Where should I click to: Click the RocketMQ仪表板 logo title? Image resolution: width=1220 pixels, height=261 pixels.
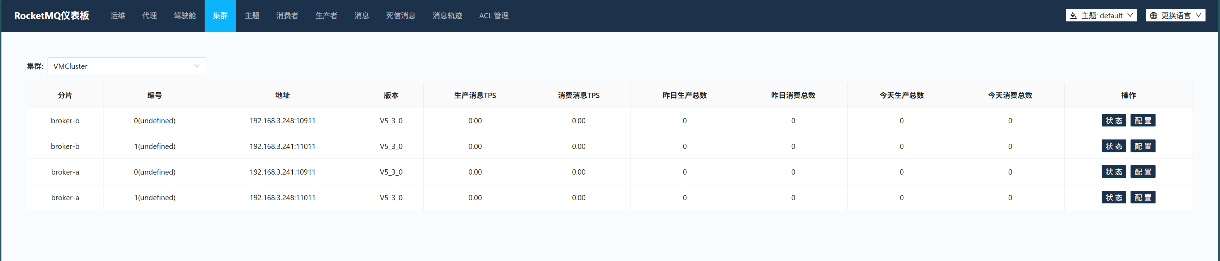click(52, 15)
